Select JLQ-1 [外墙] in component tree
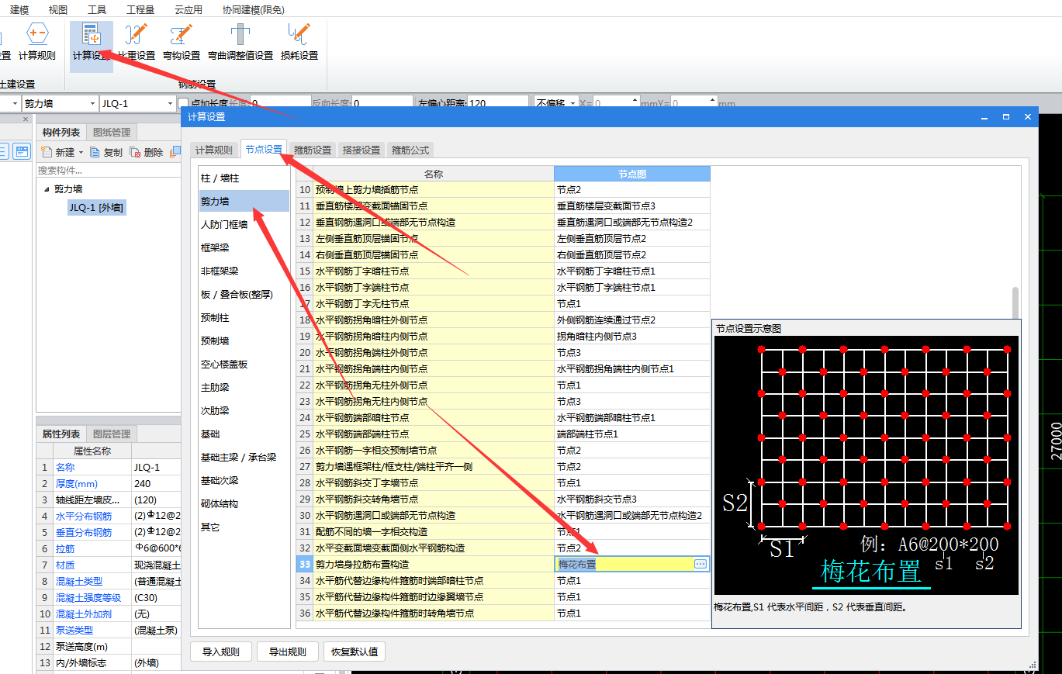 tap(96, 207)
